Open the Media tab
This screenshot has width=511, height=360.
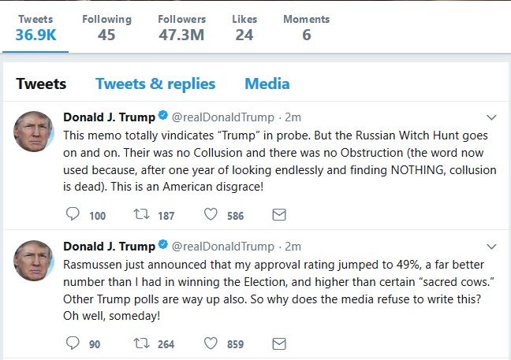coord(267,84)
